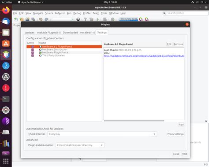This screenshot has height=167, width=209.
Task: Click the clock May 3 18:45
Action: (110, 2)
